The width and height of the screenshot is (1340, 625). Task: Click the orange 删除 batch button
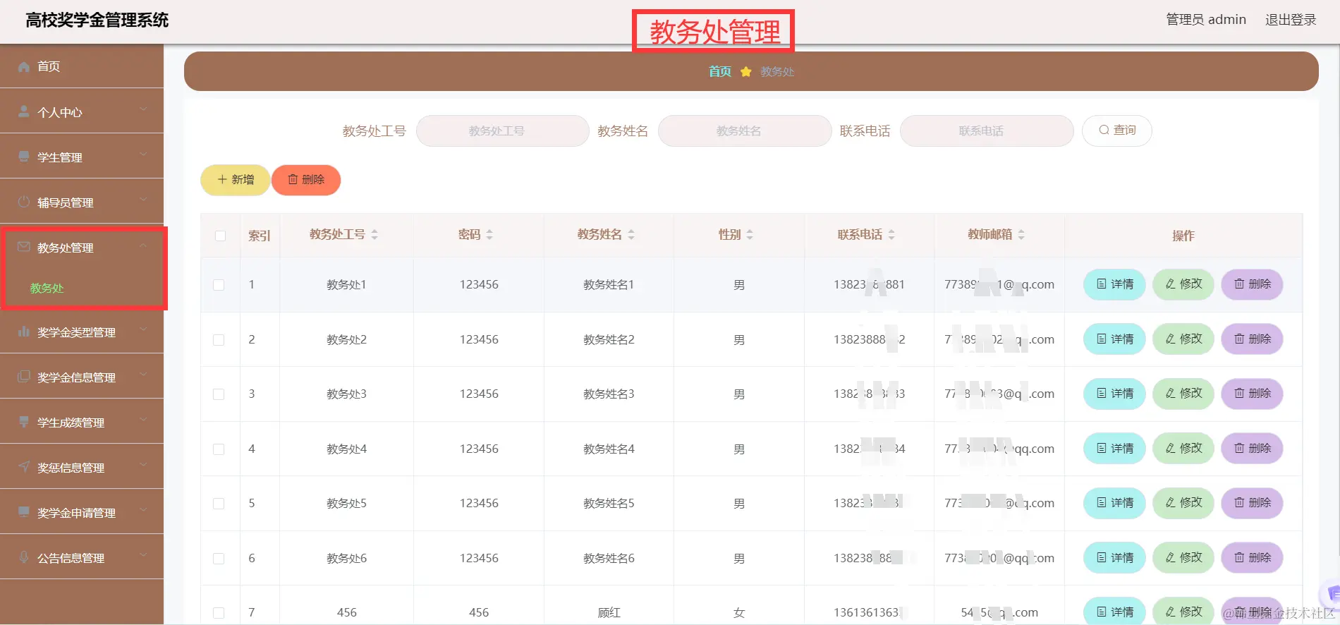tap(306, 180)
